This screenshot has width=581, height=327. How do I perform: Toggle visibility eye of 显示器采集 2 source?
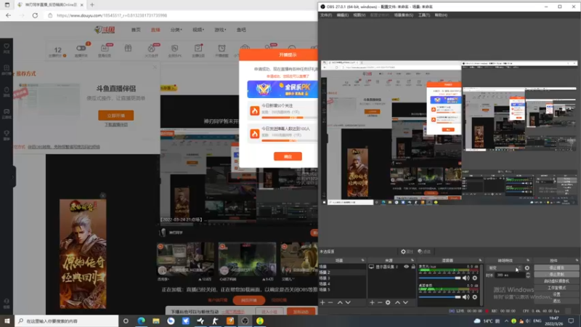pyautogui.click(x=407, y=267)
